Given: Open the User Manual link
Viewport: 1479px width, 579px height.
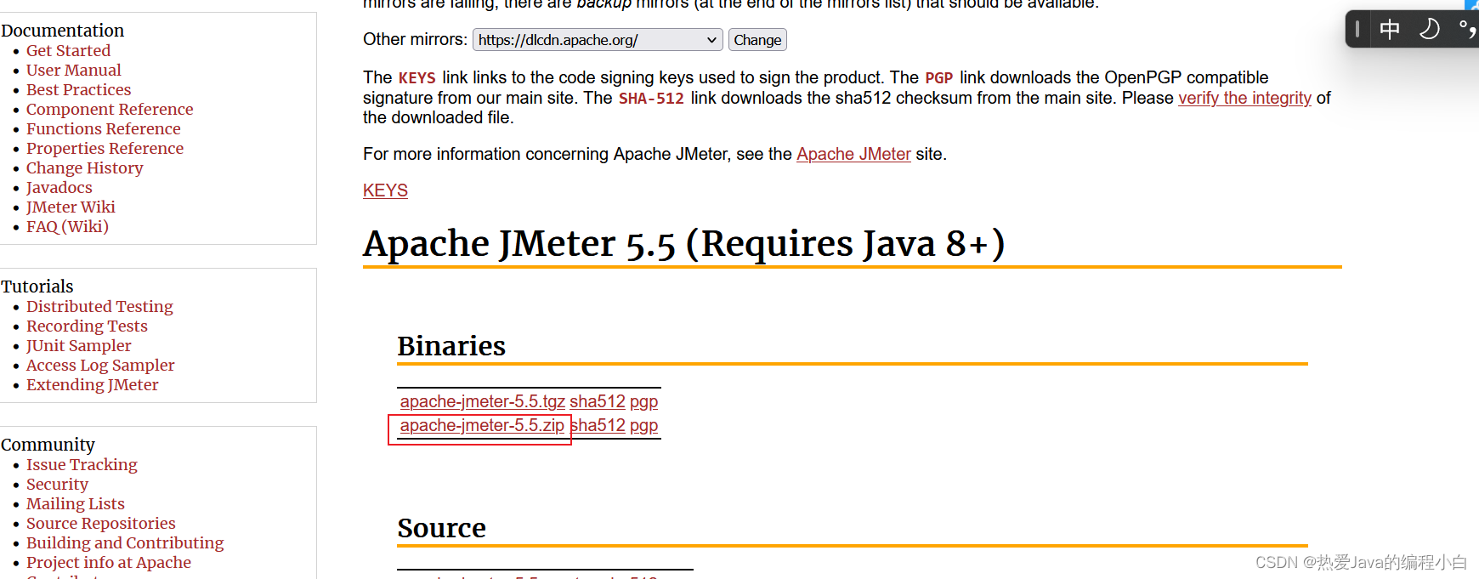Looking at the screenshot, I should (73, 71).
